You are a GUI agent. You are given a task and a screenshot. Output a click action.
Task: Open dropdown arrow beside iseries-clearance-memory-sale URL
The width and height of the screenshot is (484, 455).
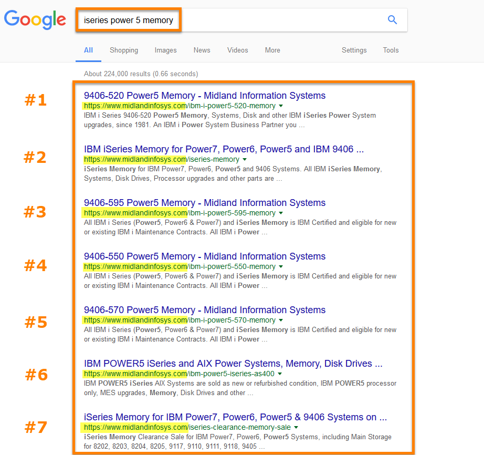[x=295, y=427]
